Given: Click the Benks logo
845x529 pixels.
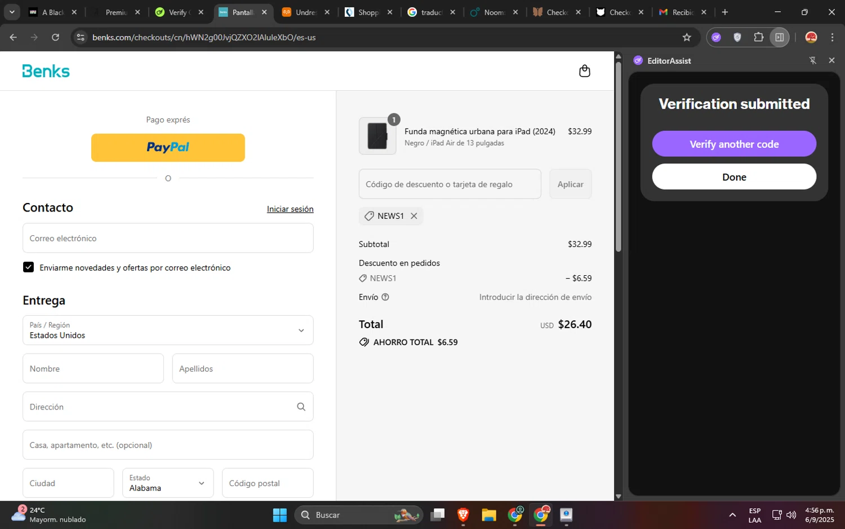Looking at the screenshot, I should point(46,71).
